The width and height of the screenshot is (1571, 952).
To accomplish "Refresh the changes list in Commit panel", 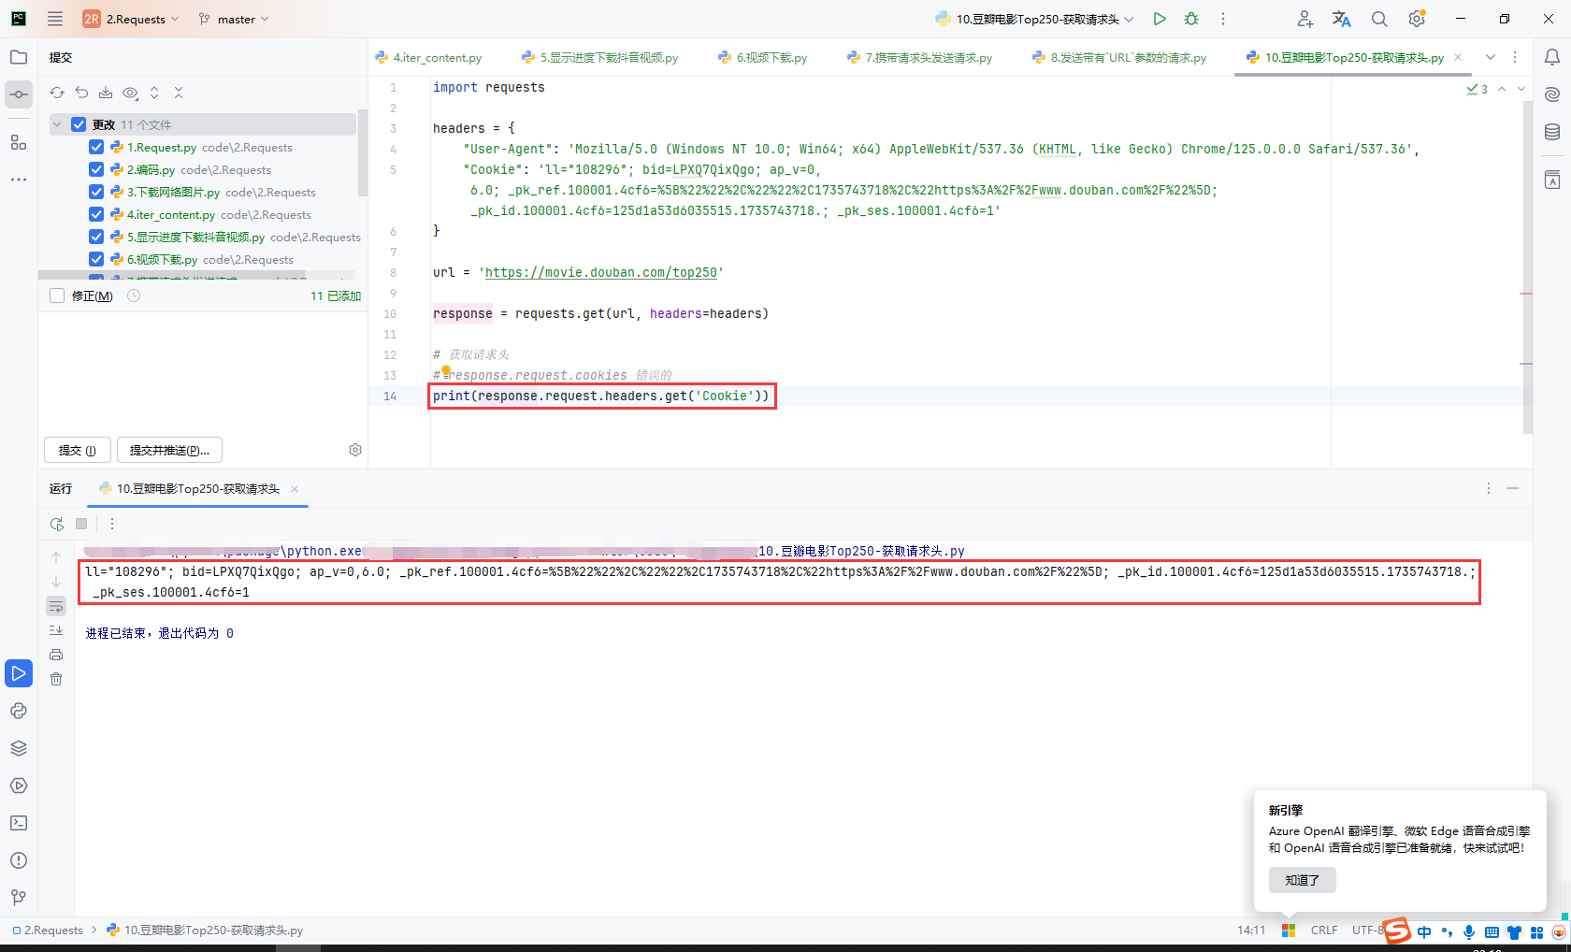I will tap(57, 93).
